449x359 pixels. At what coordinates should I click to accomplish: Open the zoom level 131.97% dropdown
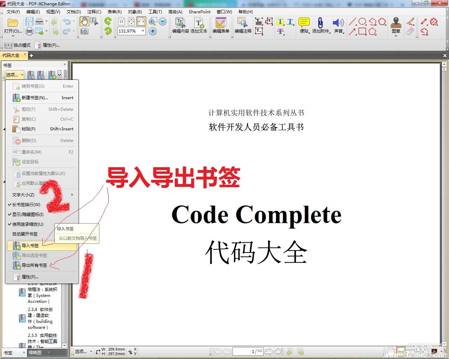point(143,31)
